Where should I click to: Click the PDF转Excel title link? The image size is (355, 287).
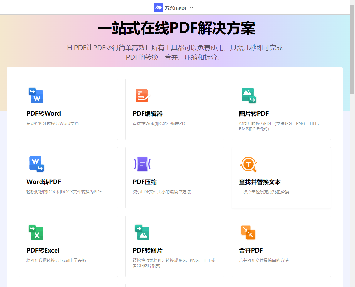tap(43, 250)
